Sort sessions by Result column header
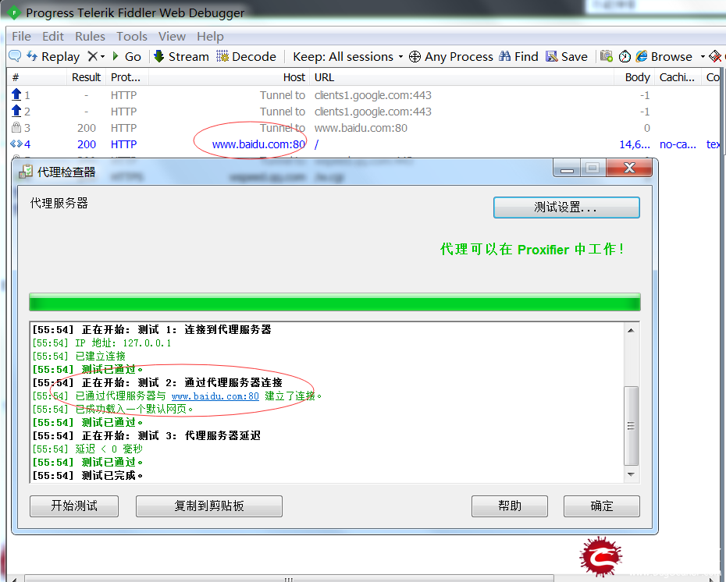This screenshot has width=726, height=582. pyautogui.click(x=86, y=77)
